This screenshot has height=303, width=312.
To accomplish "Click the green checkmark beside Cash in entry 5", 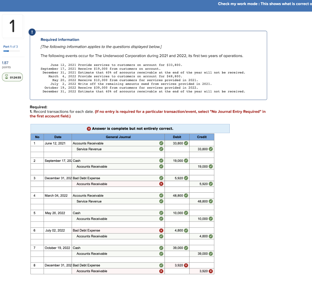I will pos(161,213).
